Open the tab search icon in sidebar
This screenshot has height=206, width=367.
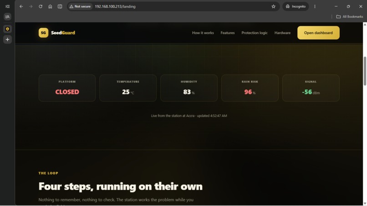pyautogui.click(x=7, y=17)
